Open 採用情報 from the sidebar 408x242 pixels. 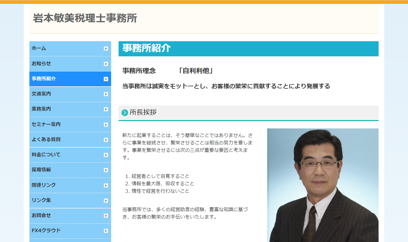[x=70, y=170]
